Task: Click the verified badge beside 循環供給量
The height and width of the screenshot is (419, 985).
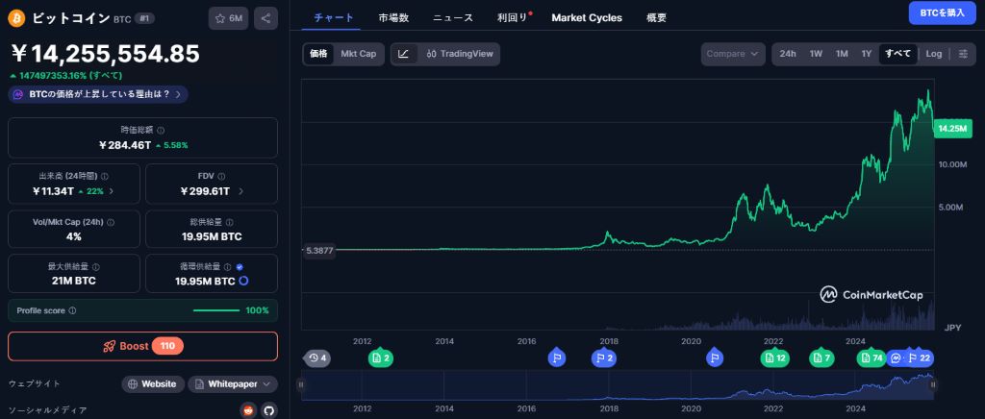Action: point(240,266)
